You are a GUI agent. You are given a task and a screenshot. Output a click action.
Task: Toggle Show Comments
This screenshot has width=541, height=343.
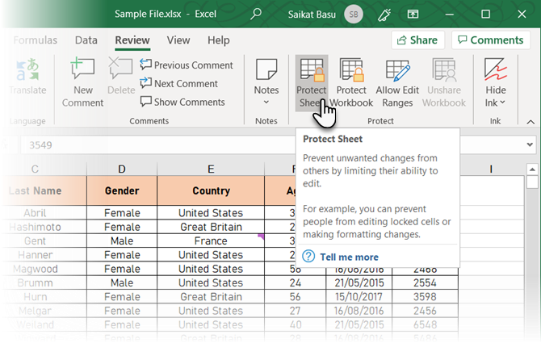pos(182,102)
